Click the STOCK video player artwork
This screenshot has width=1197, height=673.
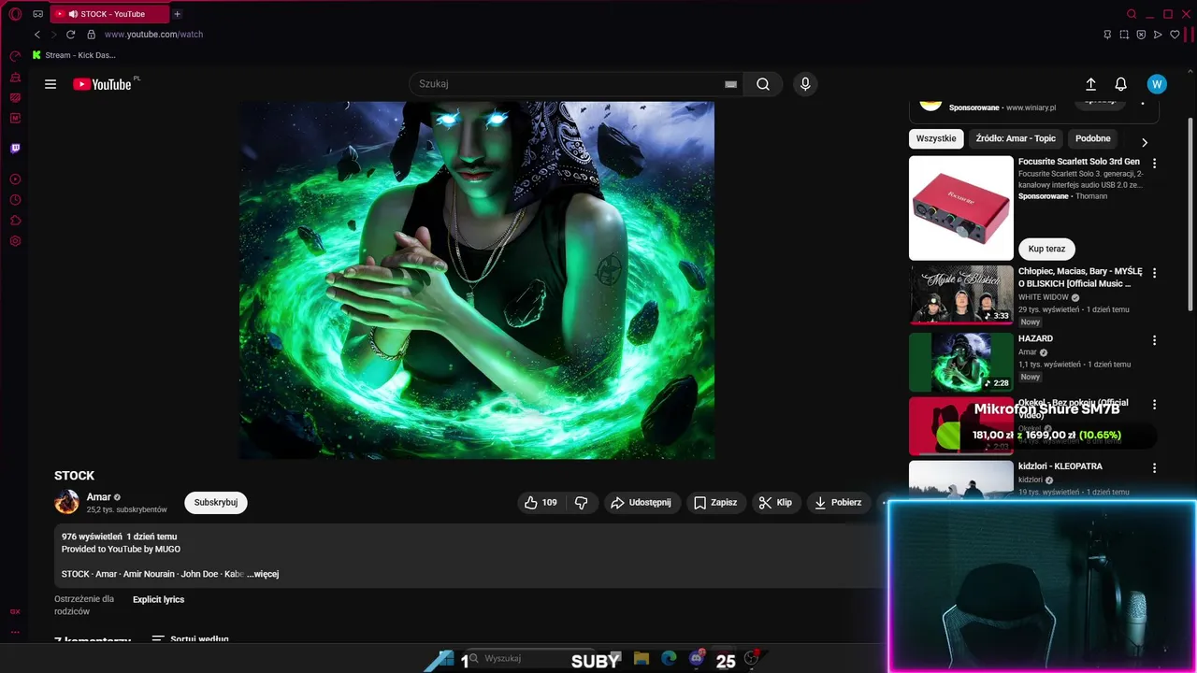477,280
